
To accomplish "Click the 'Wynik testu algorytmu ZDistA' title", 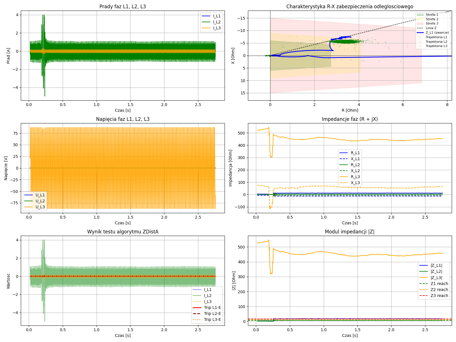I will tap(123, 232).
